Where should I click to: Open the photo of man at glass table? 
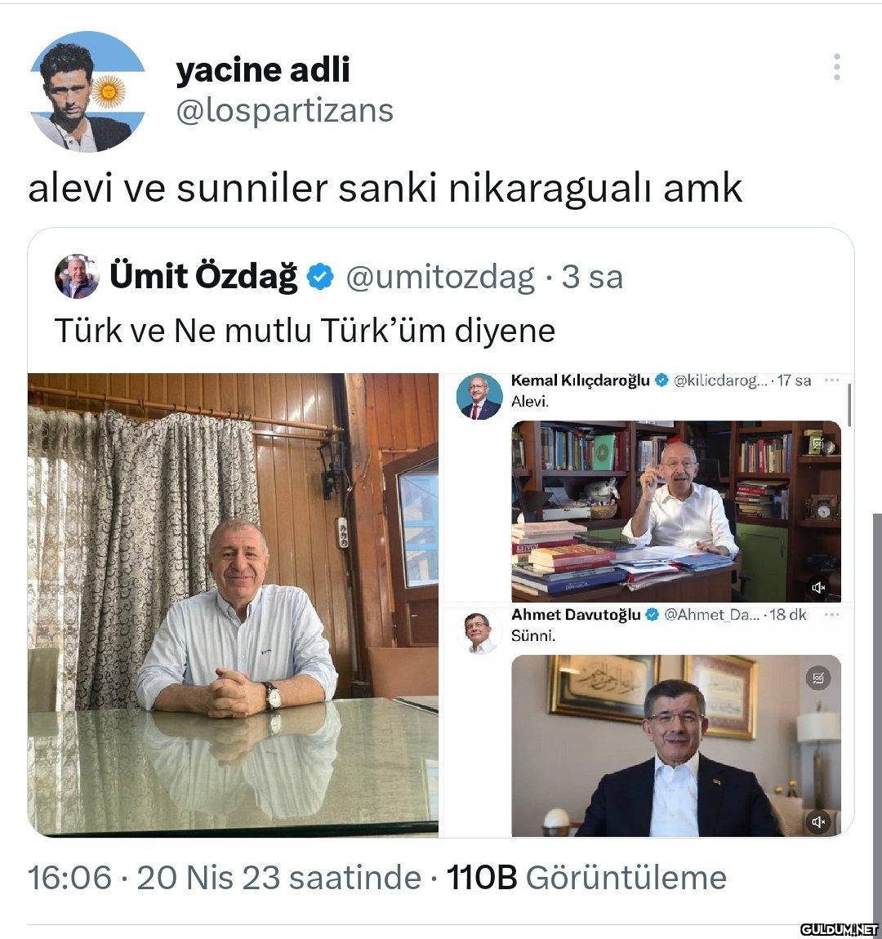click(233, 605)
